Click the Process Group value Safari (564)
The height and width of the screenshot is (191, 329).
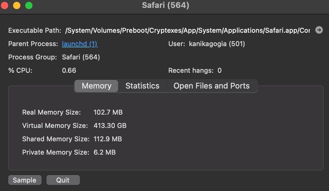pyautogui.click(x=81, y=57)
